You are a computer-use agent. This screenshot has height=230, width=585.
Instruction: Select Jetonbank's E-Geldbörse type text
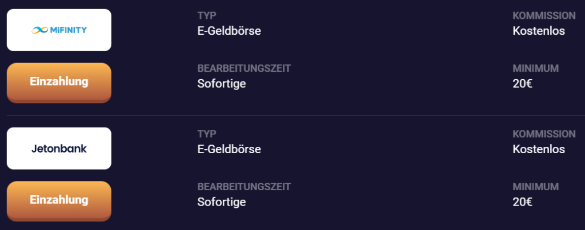(x=229, y=149)
